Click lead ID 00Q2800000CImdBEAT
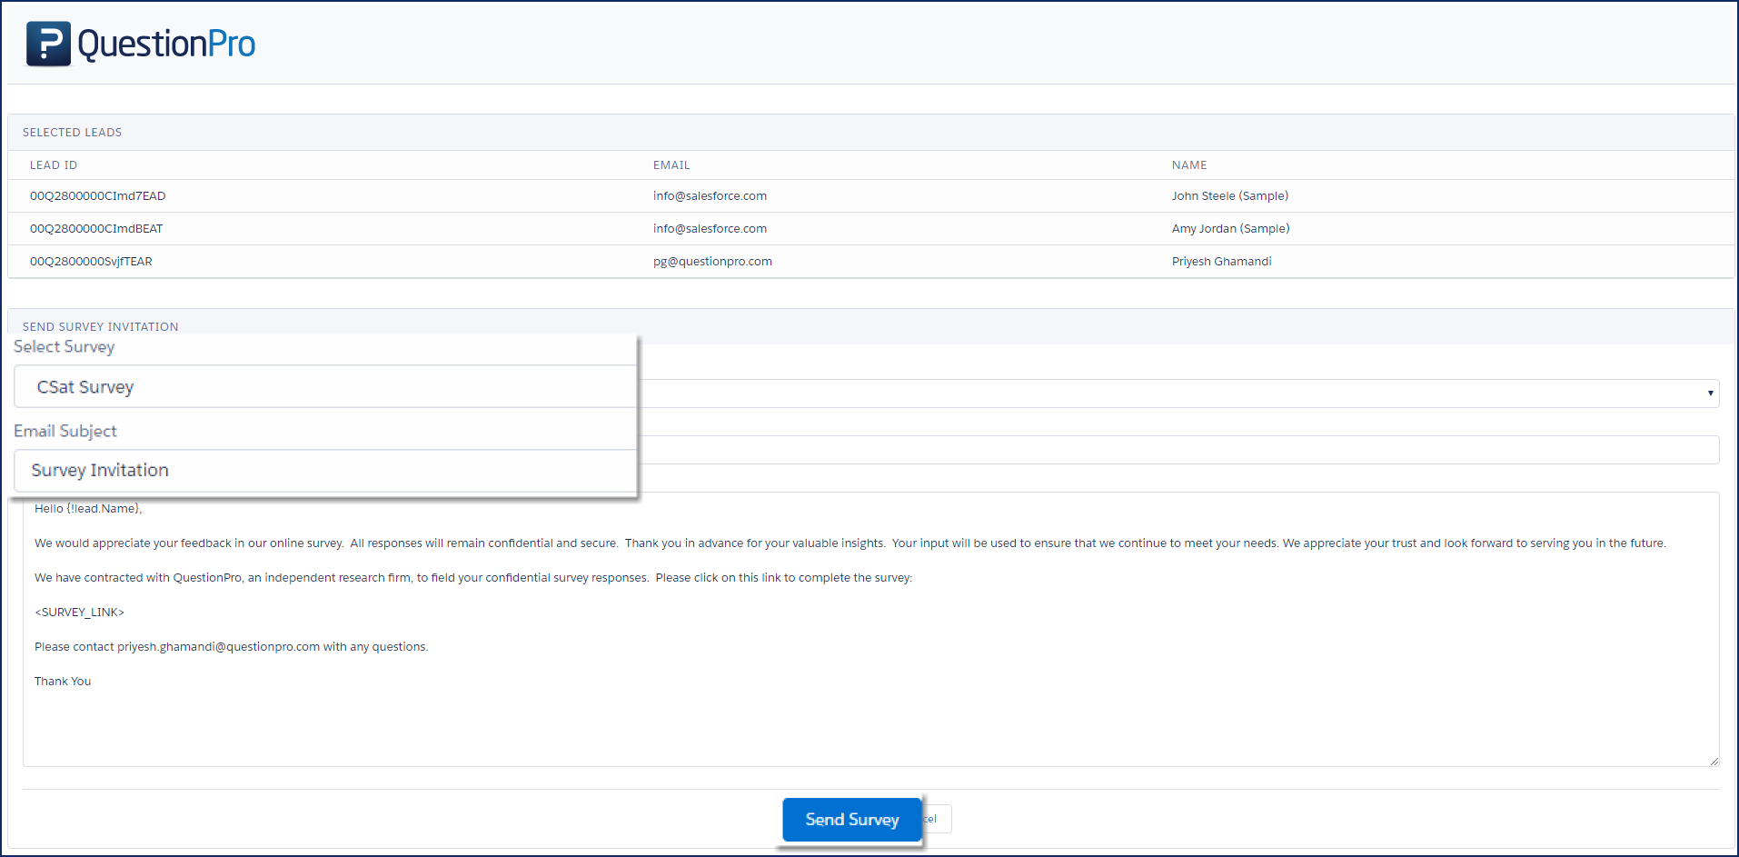This screenshot has height=857, width=1739. point(96,229)
